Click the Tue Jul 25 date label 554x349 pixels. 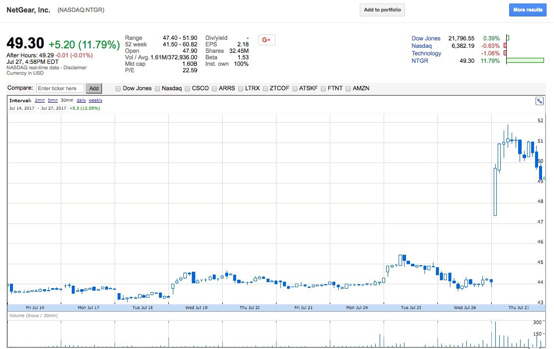point(411,308)
